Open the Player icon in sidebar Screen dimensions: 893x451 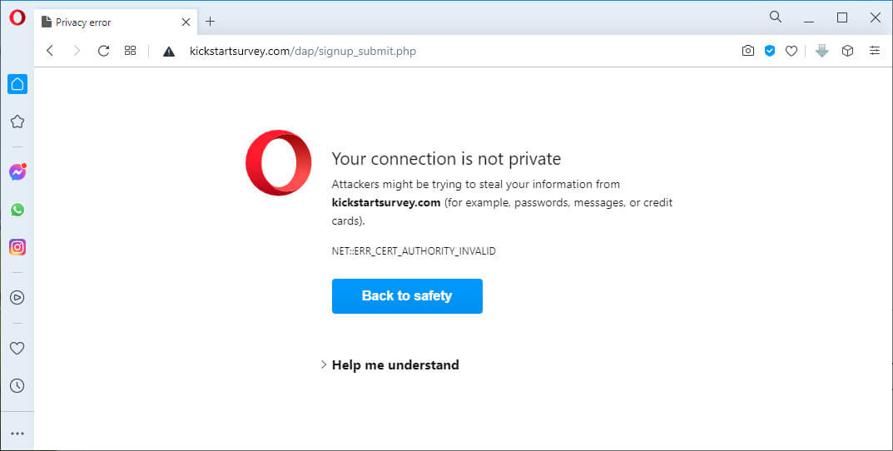point(17,297)
